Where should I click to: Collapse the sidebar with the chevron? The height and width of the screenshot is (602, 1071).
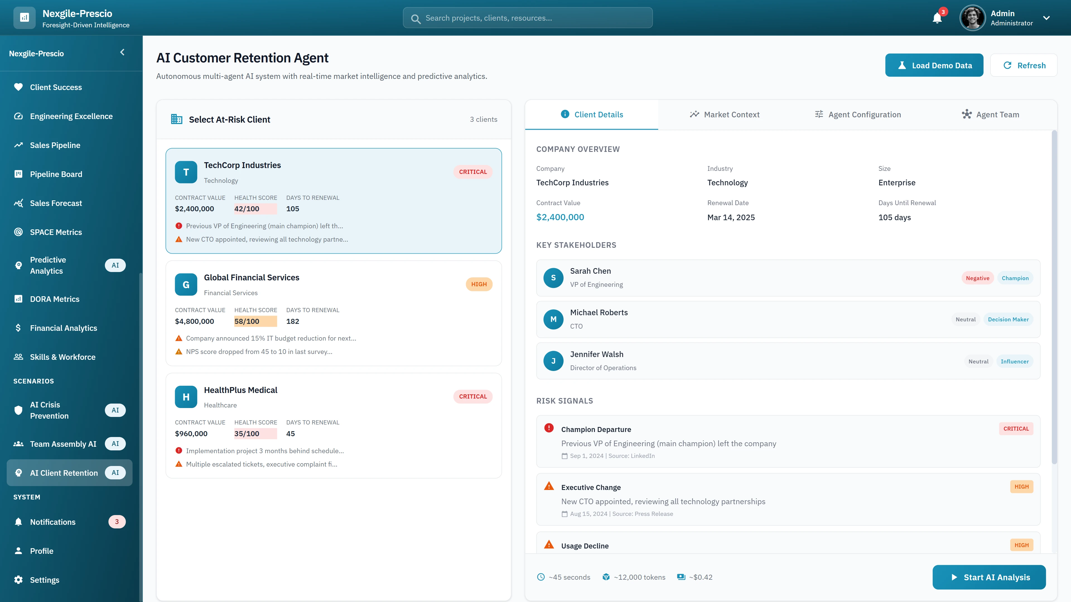pos(122,52)
